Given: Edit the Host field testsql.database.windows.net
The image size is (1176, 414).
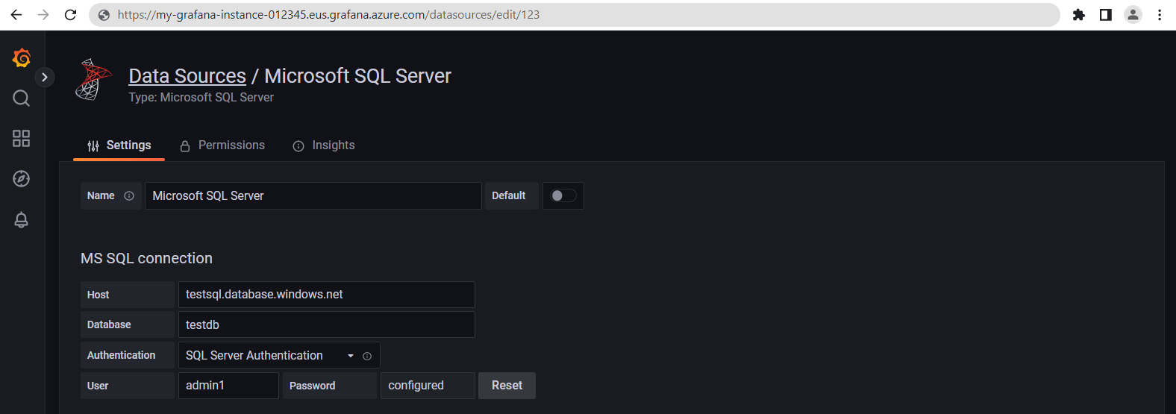Looking at the screenshot, I should pos(326,295).
